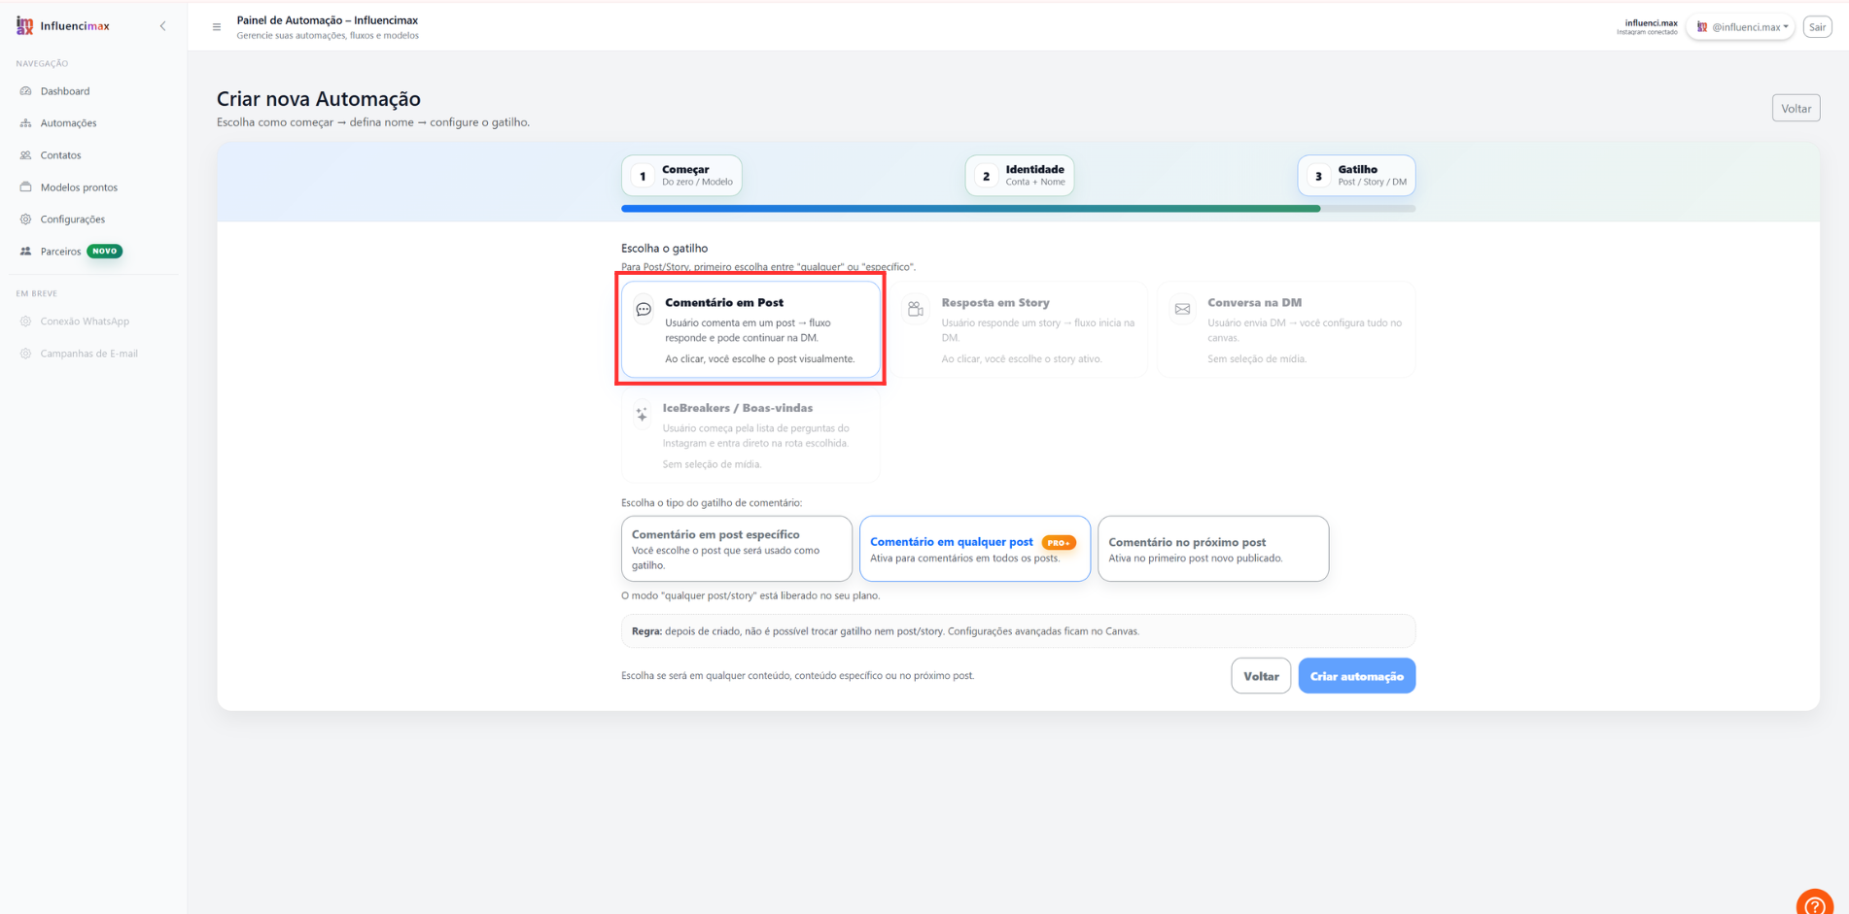Click the wizard progress bar

[x=1018, y=208]
